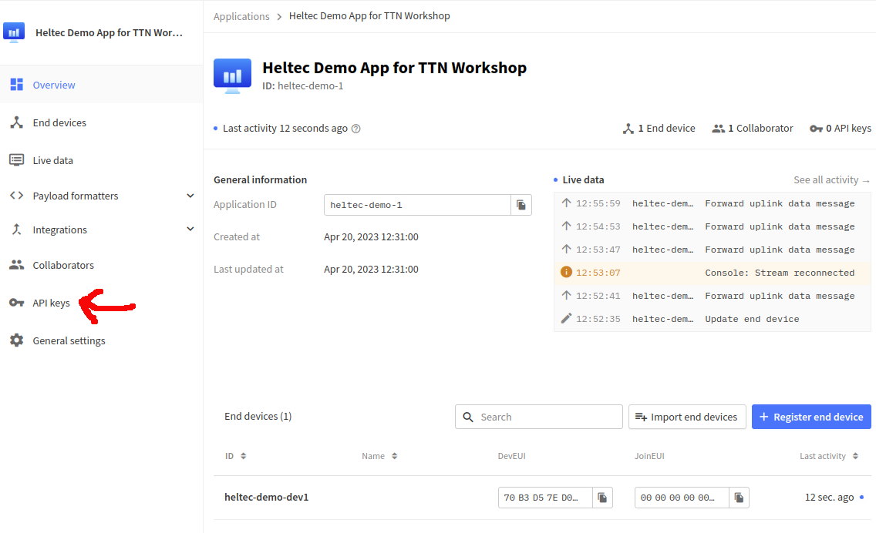
Task: Click the search magnifier icon
Action: pos(468,417)
